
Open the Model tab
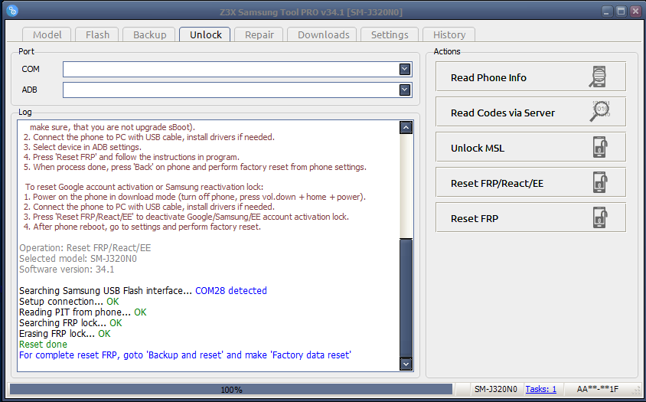tap(47, 34)
